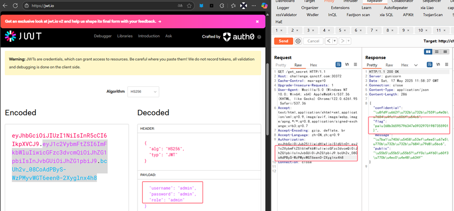Open Repeater settings gear icon
This screenshot has height=211, width=454.
[298, 41]
